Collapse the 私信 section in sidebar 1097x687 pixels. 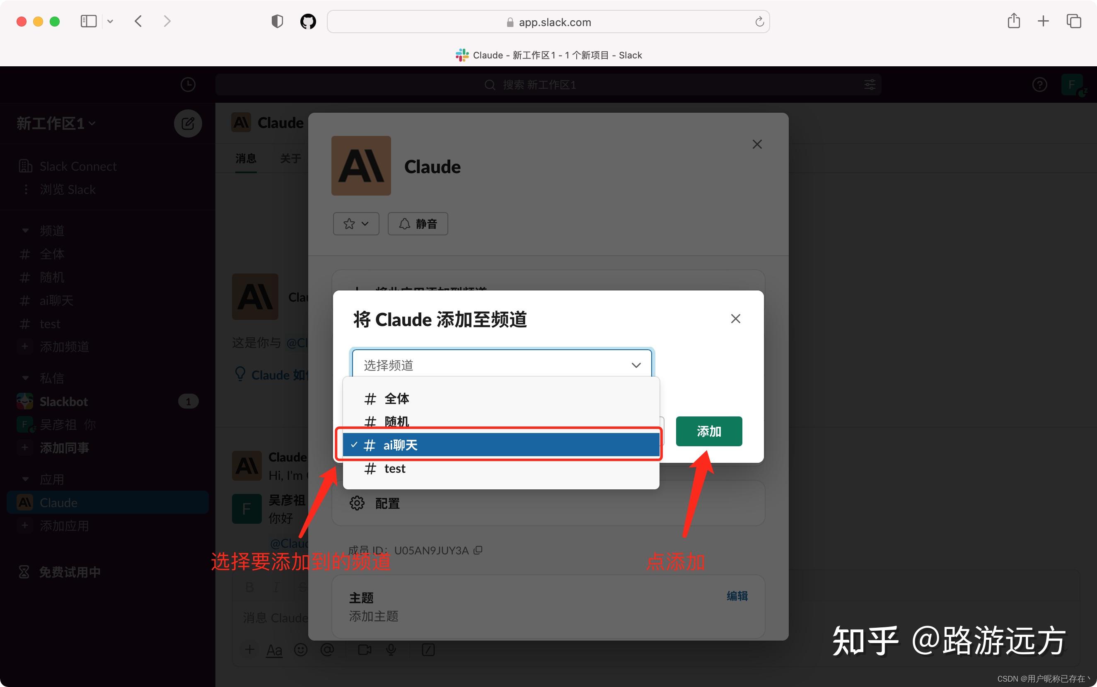25,378
